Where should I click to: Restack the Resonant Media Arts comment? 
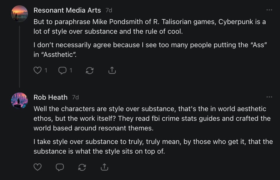point(89,70)
